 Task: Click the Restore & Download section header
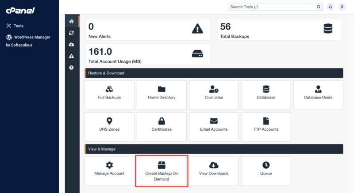point(214,73)
